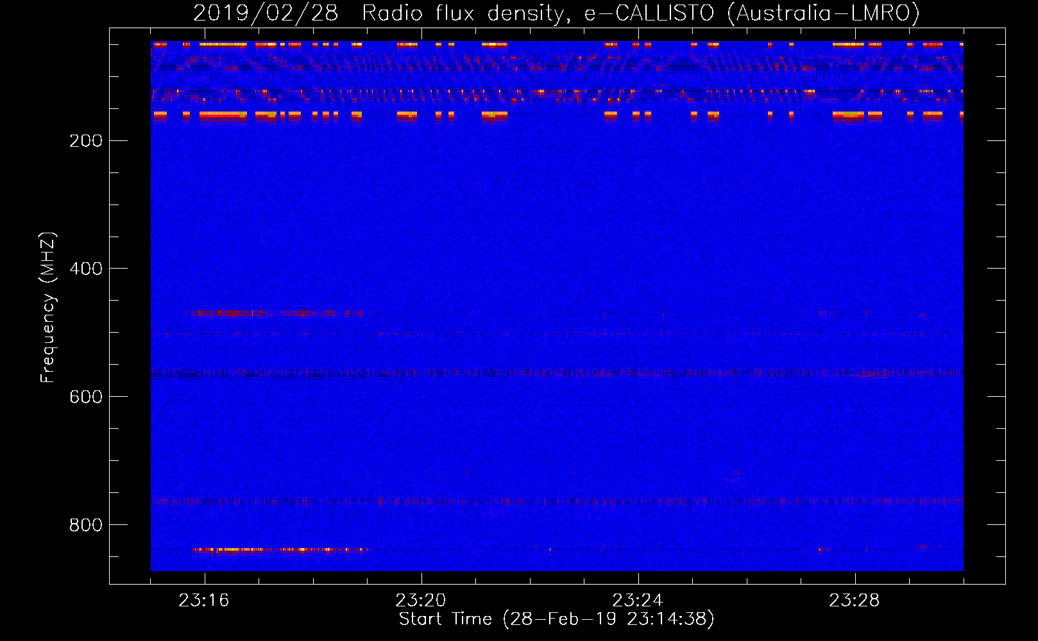Image resolution: width=1038 pixels, height=641 pixels.
Task: Click the 23:16 time axis label
Action: (204, 601)
